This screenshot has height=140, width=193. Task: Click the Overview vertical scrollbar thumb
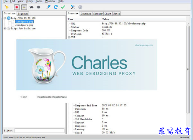[x=188, y=70]
